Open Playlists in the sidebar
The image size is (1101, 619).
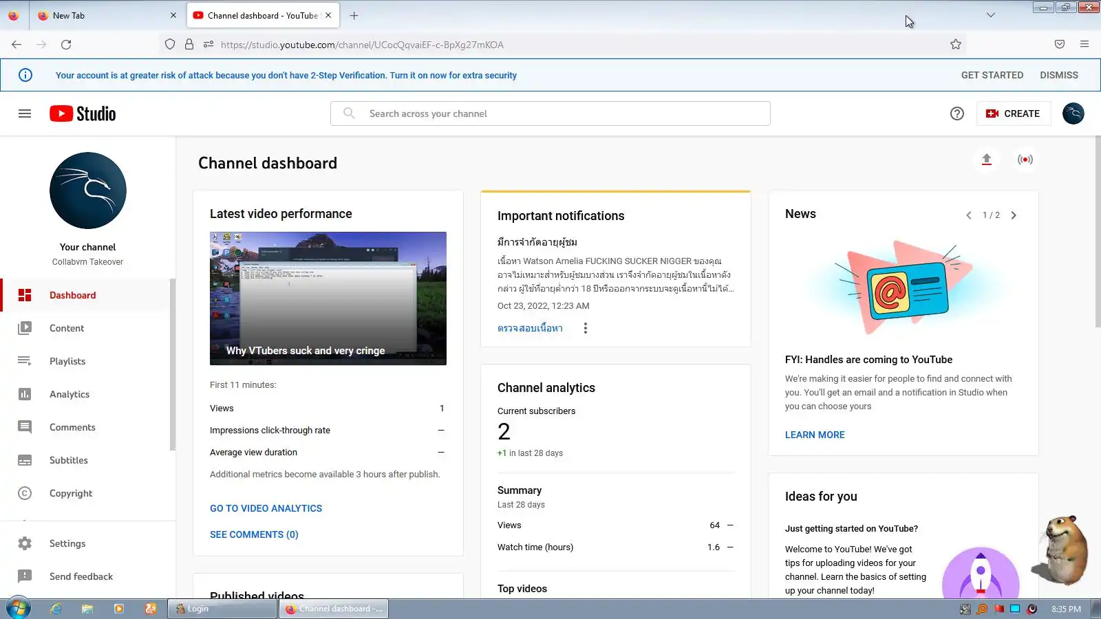coord(85,361)
